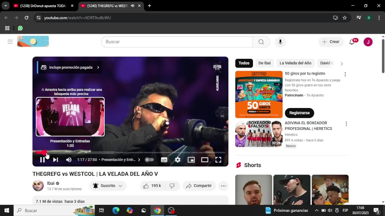Show hidden system tray icons
385x216 pixels.
[x=316, y=210]
